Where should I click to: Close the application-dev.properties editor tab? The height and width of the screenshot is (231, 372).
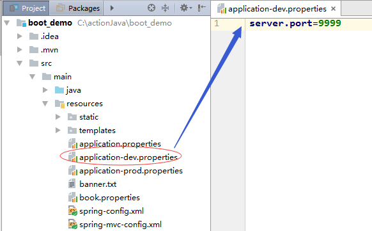(333, 9)
